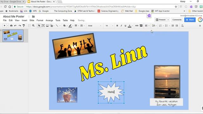The width and height of the screenshot is (203, 114).
Task: Click the blue Share button
Action: point(190,20)
